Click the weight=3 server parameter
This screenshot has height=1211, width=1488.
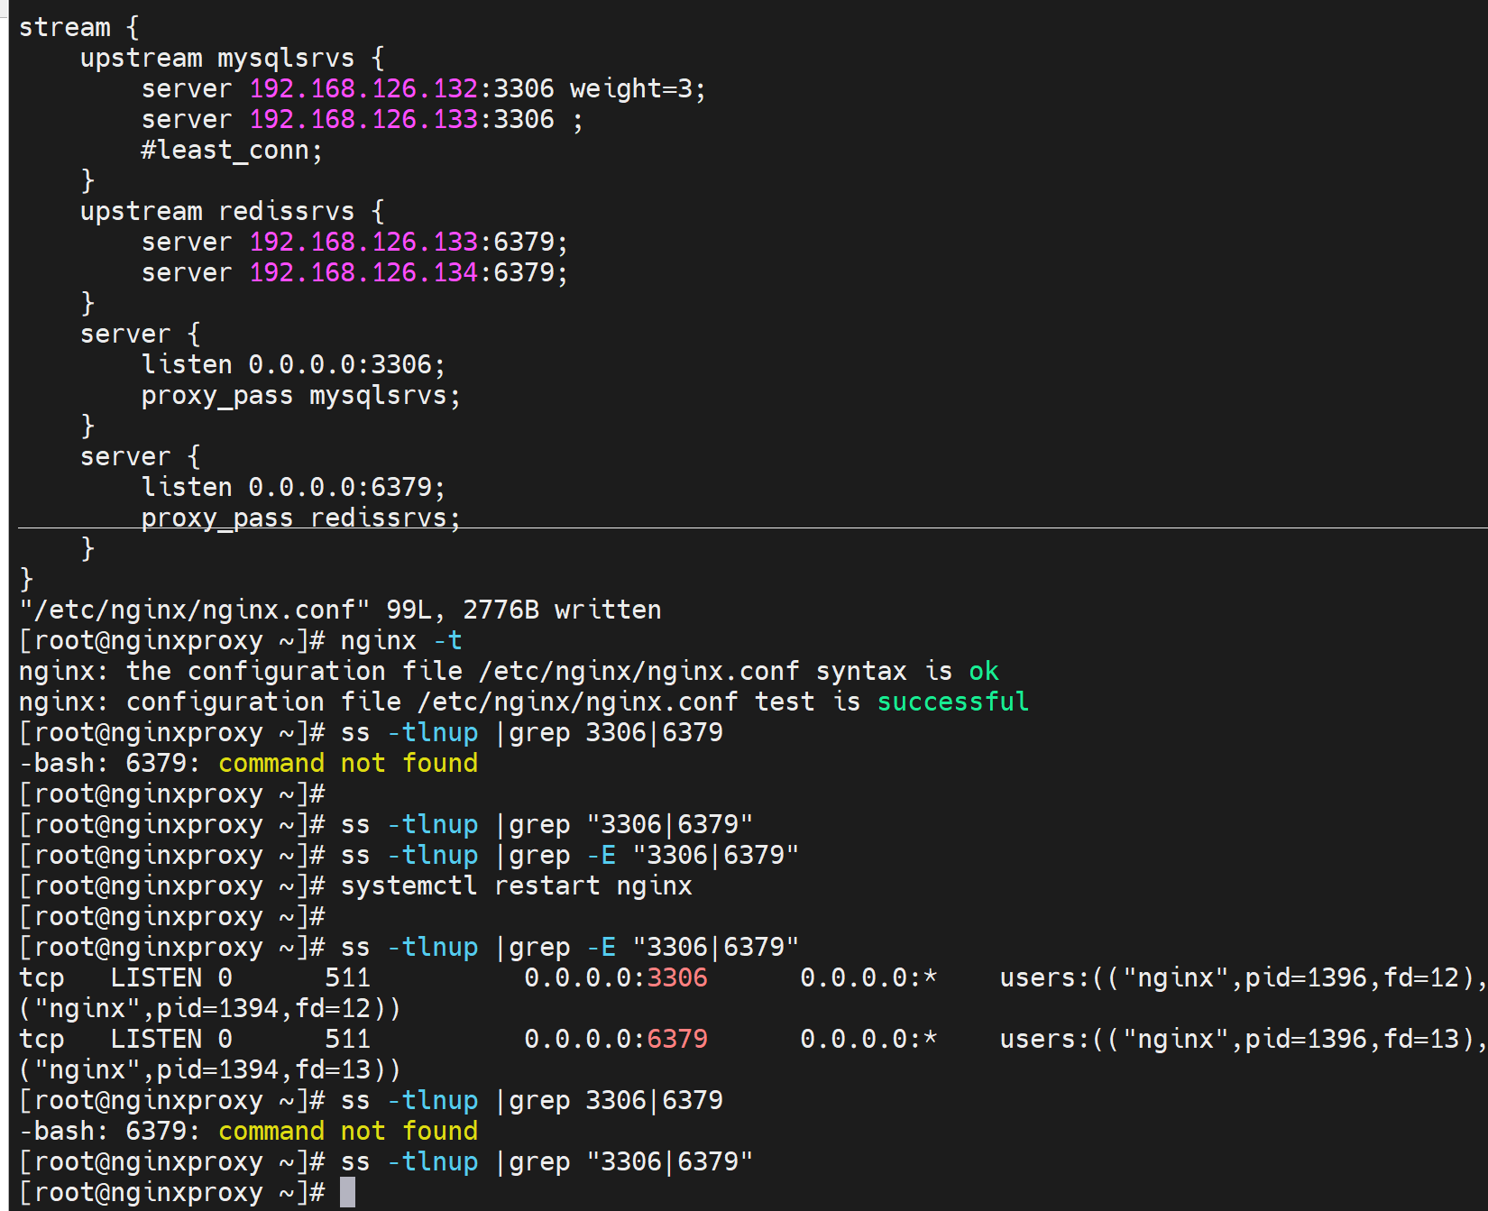637,88
